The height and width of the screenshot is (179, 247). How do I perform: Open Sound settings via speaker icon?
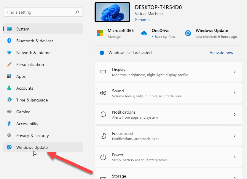click(103, 93)
